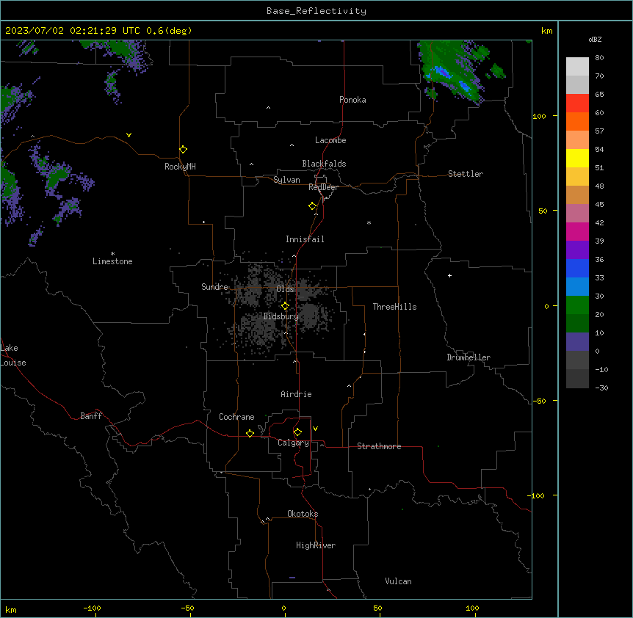Select the blue 36 dBZ color swatch
633x618 pixels.
point(577,268)
